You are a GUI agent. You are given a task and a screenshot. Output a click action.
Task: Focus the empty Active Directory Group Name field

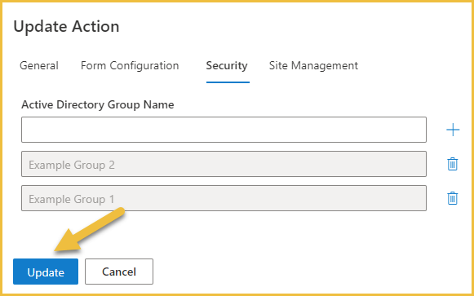click(224, 130)
